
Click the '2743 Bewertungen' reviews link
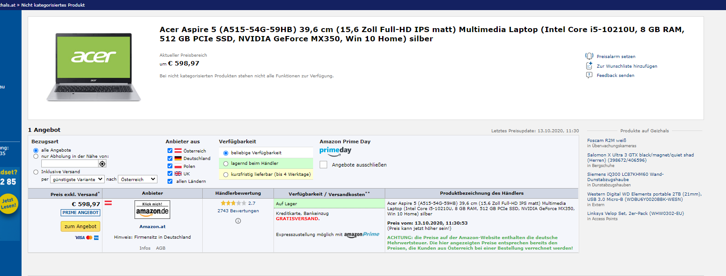point(238,211)
